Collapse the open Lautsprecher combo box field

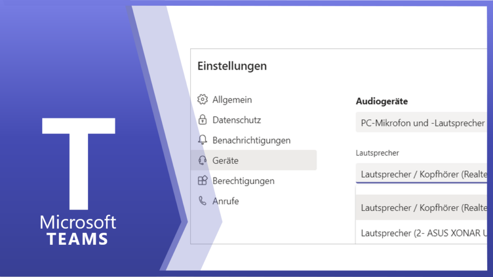pos(422,174)
